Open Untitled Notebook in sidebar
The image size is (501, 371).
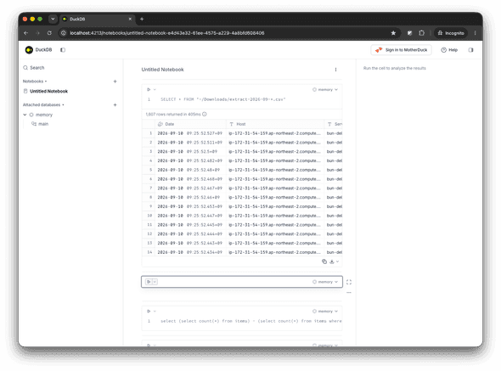48,92
